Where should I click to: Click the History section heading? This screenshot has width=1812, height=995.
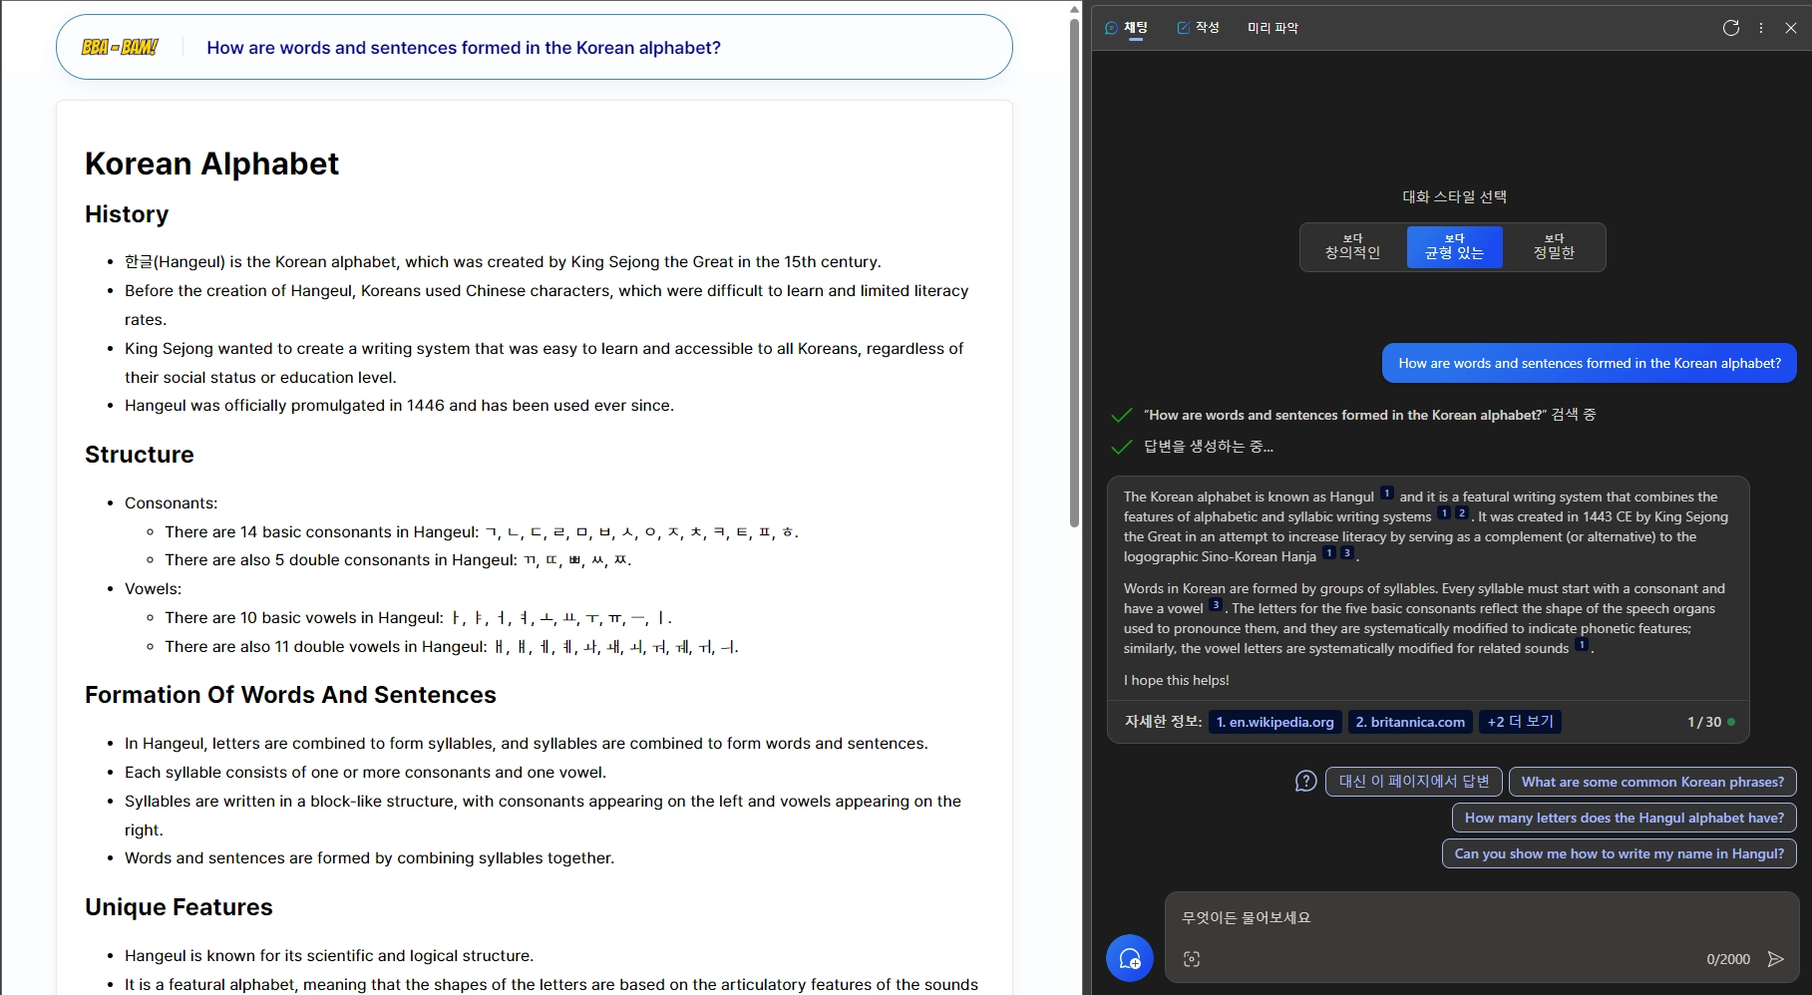click(127, 214)
